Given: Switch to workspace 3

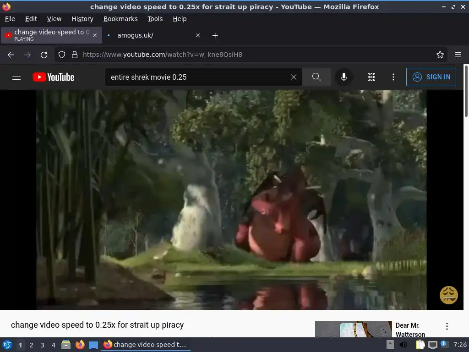Looking at the screenshot, I should (43, 345).
